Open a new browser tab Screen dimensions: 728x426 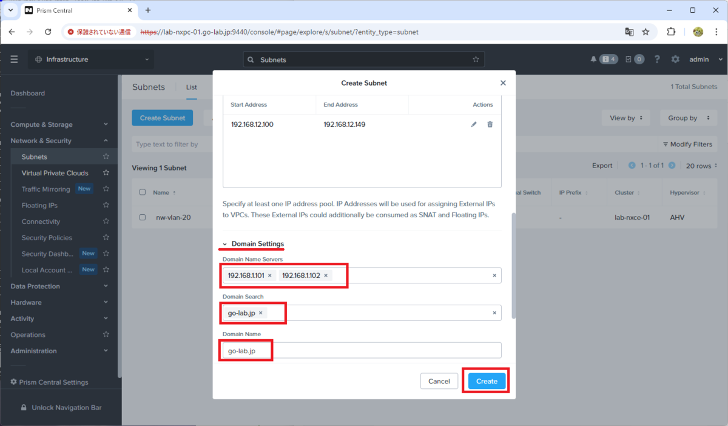[148, 10]
